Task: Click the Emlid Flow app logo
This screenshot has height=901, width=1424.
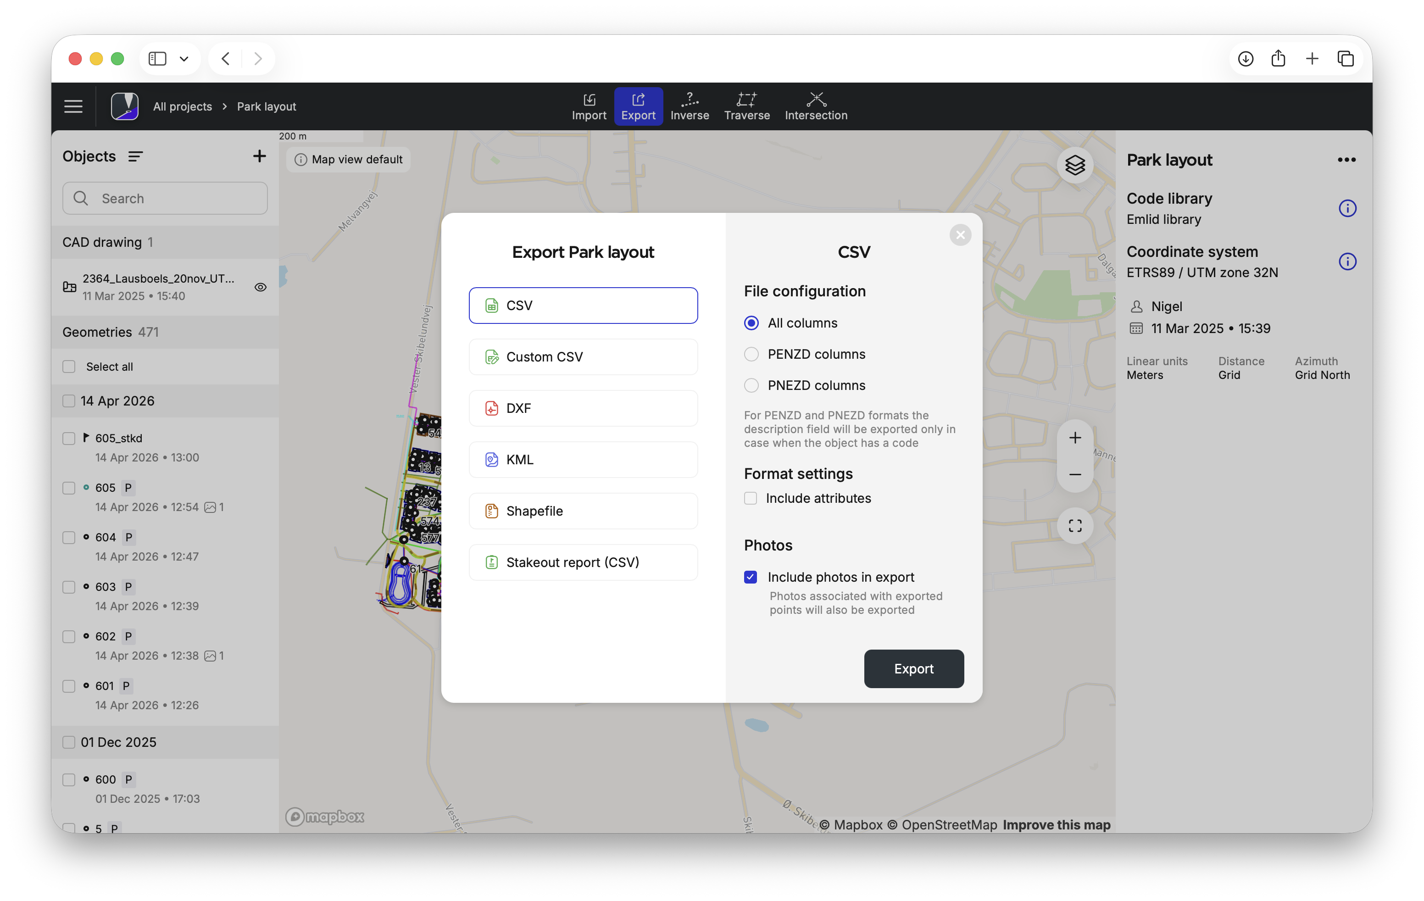Action: [125, 106]
